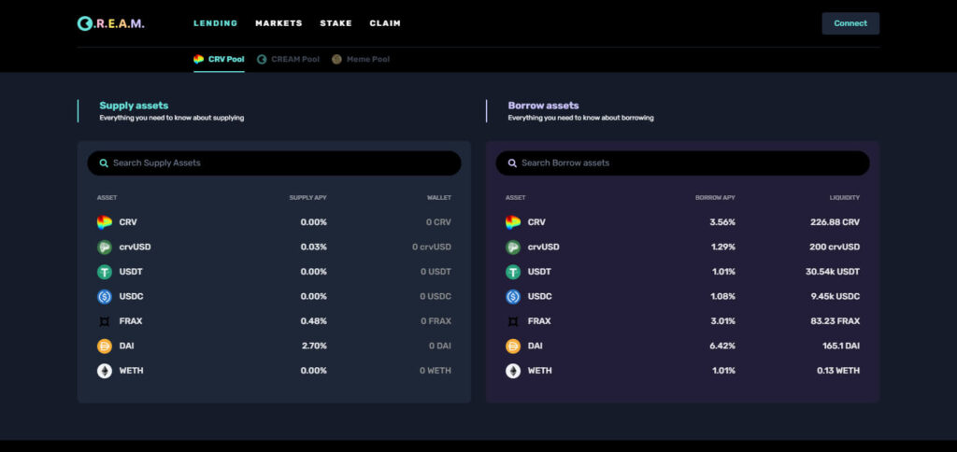Click the CRV Pool tab icon
Image resolution: width=957 pixels, height=452 pixels.
point(198,59)
